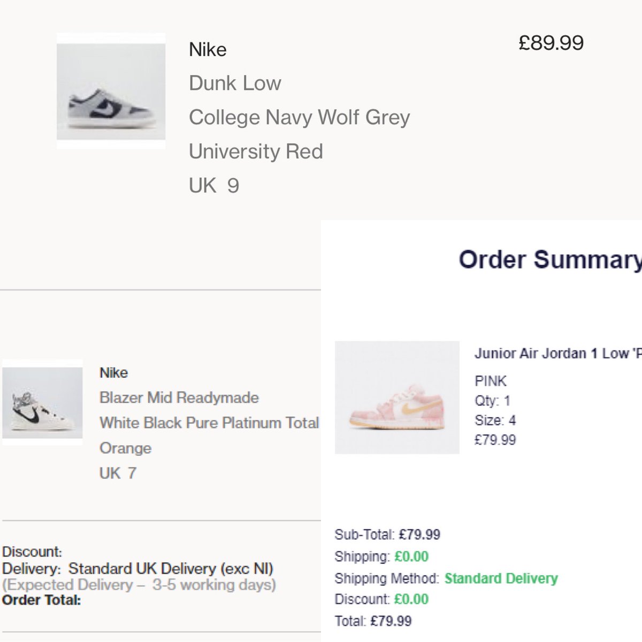This screenshot has height=642, width=642.
Task: Click the Nike Dunk Low shoe thumbnail
Action: (111, 91)
